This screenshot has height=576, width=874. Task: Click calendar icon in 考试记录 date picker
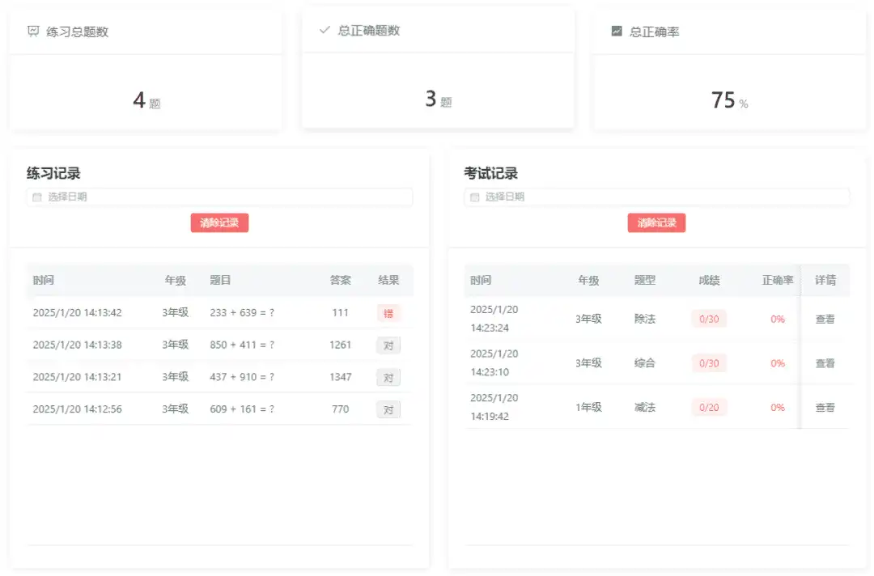coord(475,197)
